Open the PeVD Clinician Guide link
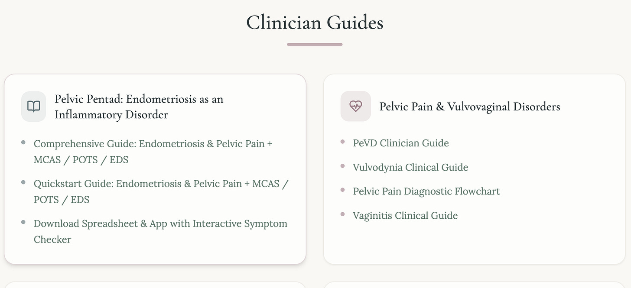Screen dimensions: 631x288 pyautogui.click(x=401, y=143)
